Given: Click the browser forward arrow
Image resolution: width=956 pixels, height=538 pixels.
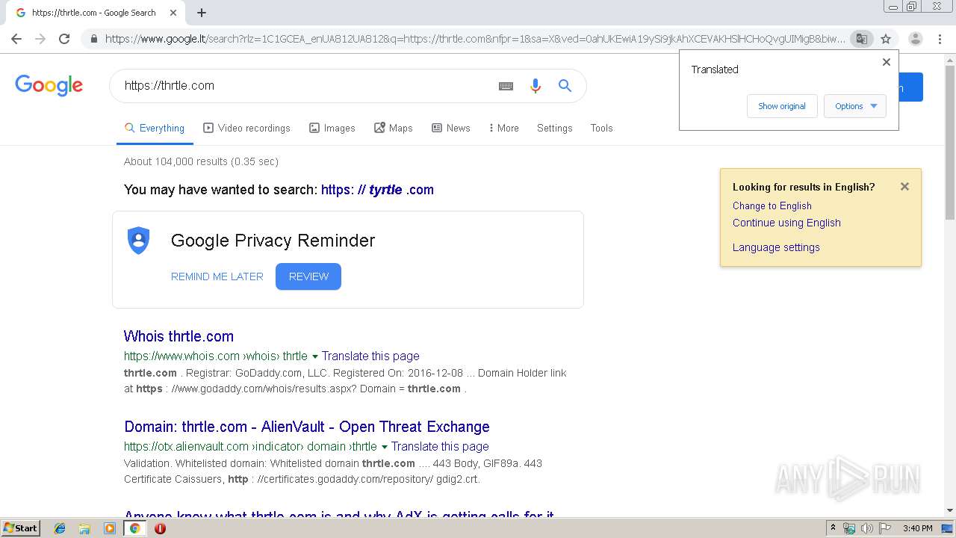Looking at the screenshot, I should (40, 39).
